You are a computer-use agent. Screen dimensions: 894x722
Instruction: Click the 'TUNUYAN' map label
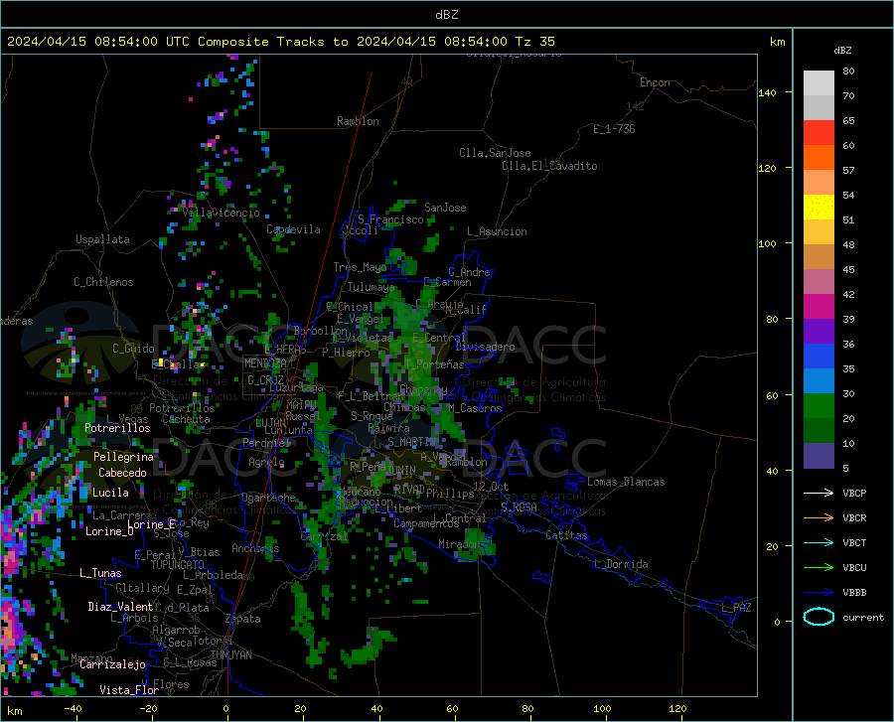click(x=230, y=655)
